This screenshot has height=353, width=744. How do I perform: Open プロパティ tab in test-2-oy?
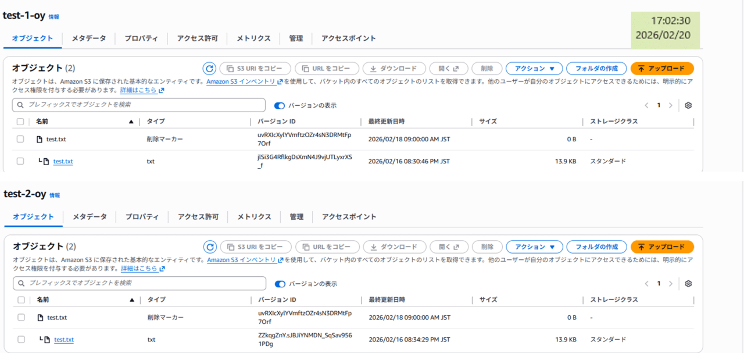pos(142,216)
